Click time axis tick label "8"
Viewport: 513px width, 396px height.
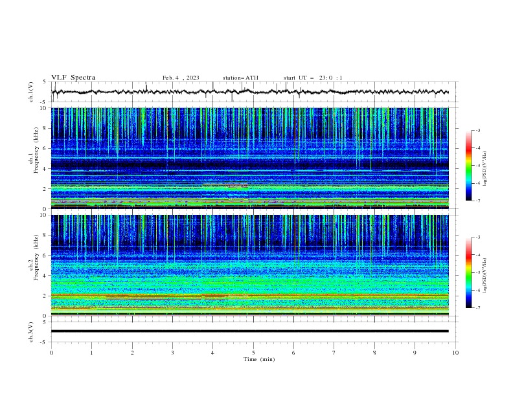pyautogui.click(x=374, y=353)
